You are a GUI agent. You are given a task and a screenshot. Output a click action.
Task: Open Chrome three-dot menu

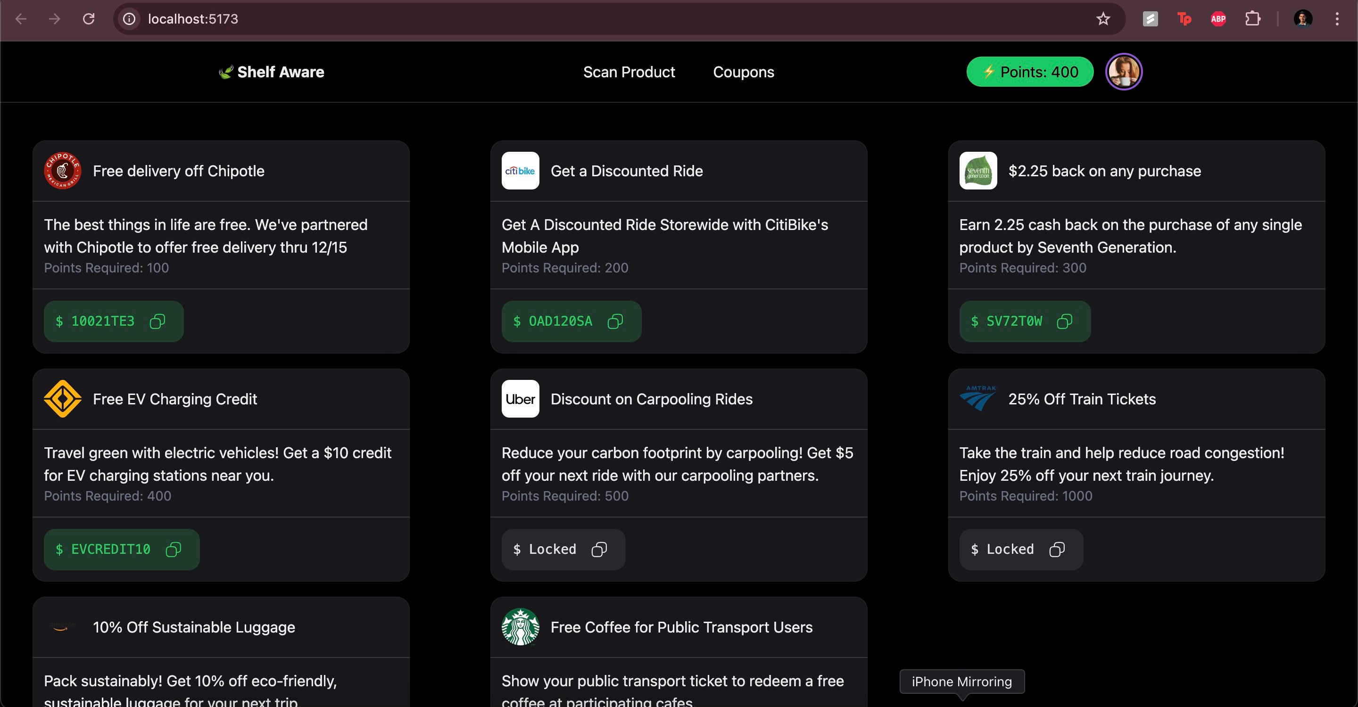1336,19
